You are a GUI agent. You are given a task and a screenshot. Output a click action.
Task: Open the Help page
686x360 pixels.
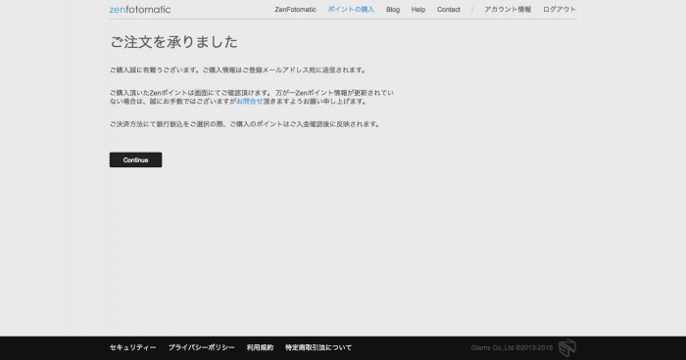[x=418, y=10]
